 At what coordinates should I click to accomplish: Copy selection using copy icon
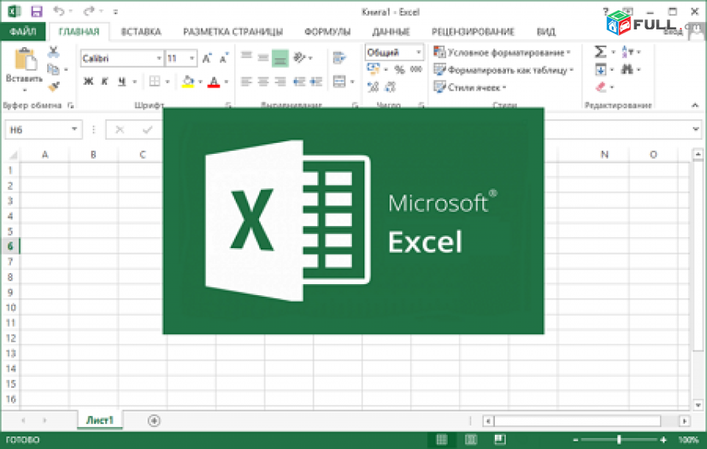tap(54, 69)
